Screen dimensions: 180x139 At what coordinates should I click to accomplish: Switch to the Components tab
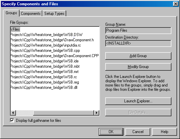(x=31, y=14)
